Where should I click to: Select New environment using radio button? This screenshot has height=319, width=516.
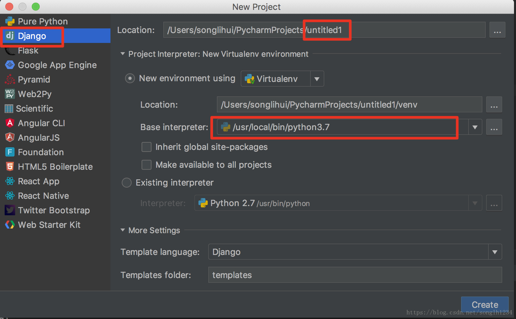pyautogui.click(x=130, y=79)
